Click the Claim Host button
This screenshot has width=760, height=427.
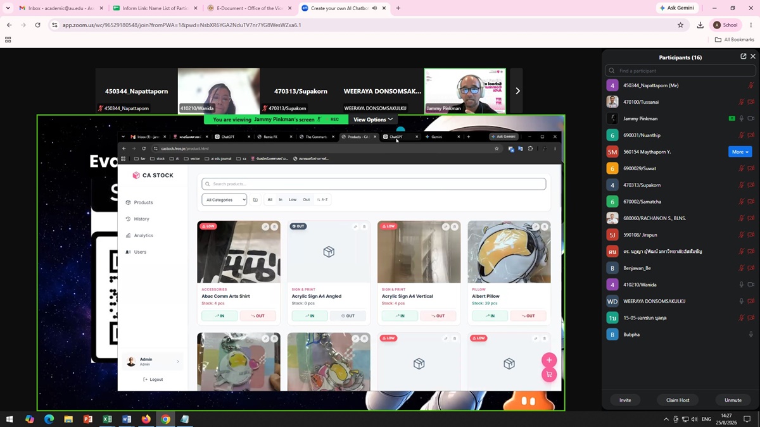pyautogui.click(x=678, y=400)
